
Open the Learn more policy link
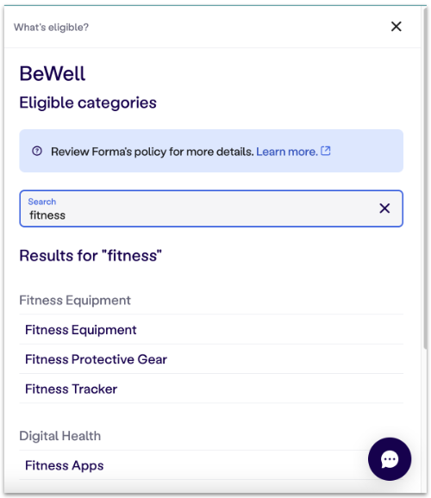(287, 152)
